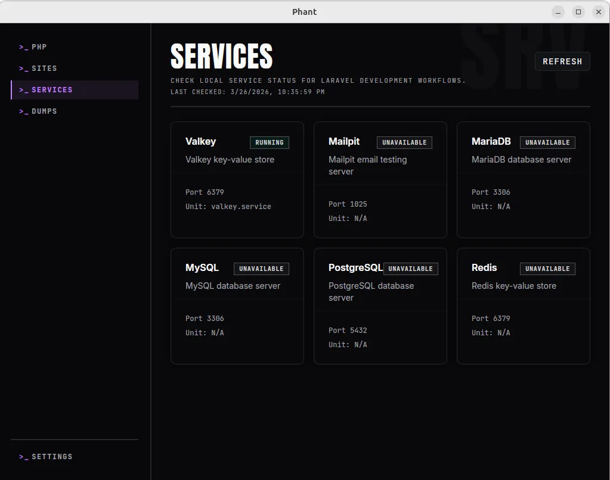Click 'Port 3306' on MariaDB card

(x=491, y=192)
